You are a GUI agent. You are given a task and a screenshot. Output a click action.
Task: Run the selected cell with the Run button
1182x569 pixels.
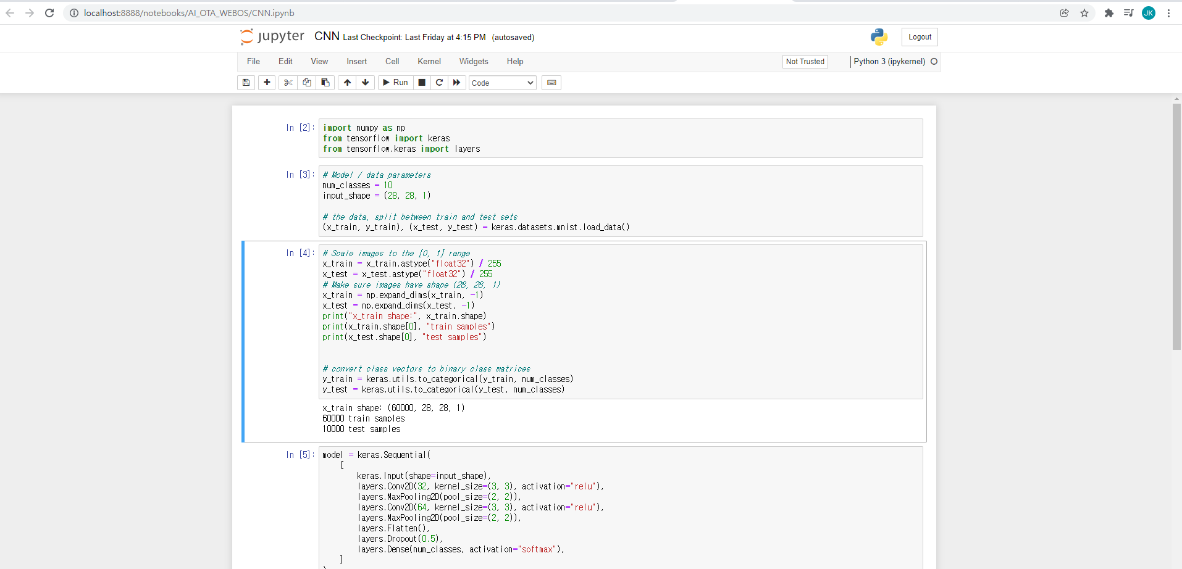click(395, 82)
